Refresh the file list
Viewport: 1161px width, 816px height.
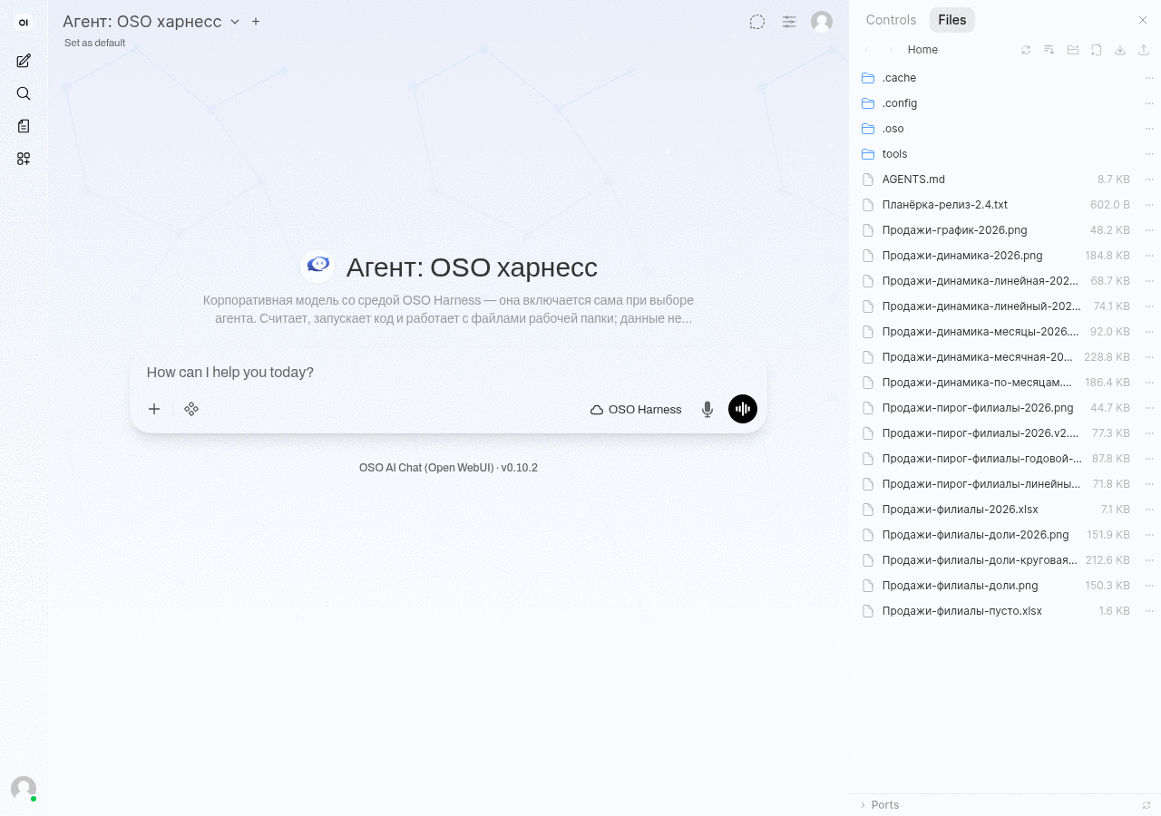pos(1026,50)
